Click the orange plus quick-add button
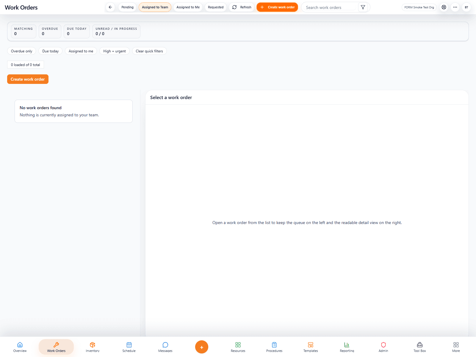This screenshot has width=476, height=357. point(202,347)
